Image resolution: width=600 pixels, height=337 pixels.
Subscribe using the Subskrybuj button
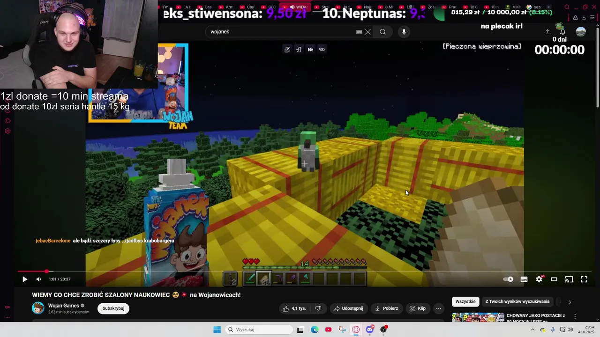click(113, 308)
